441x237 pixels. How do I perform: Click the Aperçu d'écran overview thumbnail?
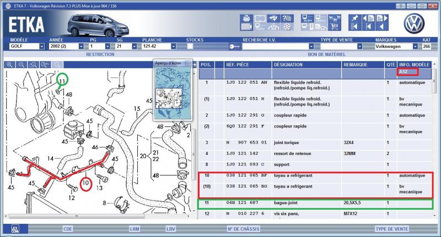pos(173,92)
